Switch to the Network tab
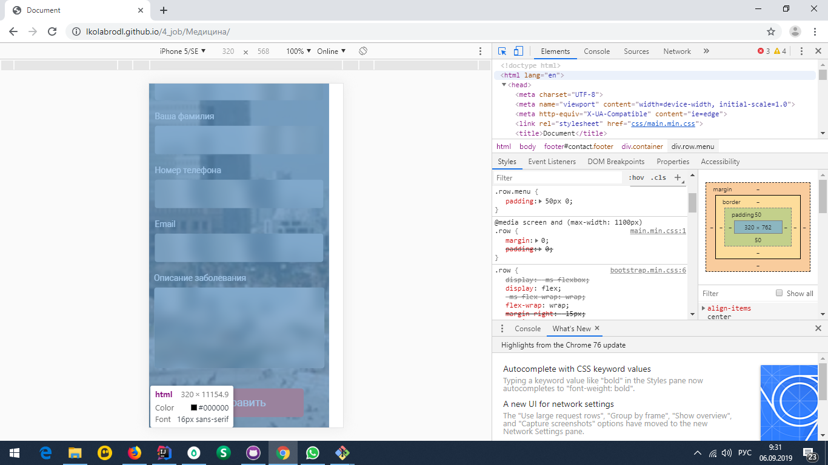The image size is (828, 465). click(x=677, y=51)
